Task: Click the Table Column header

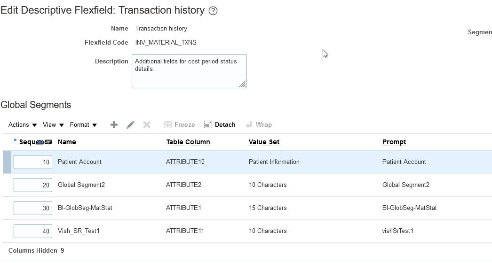Action: [188, 142]
